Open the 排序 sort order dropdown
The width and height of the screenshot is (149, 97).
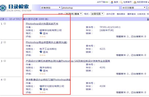[x=74, y=14]
